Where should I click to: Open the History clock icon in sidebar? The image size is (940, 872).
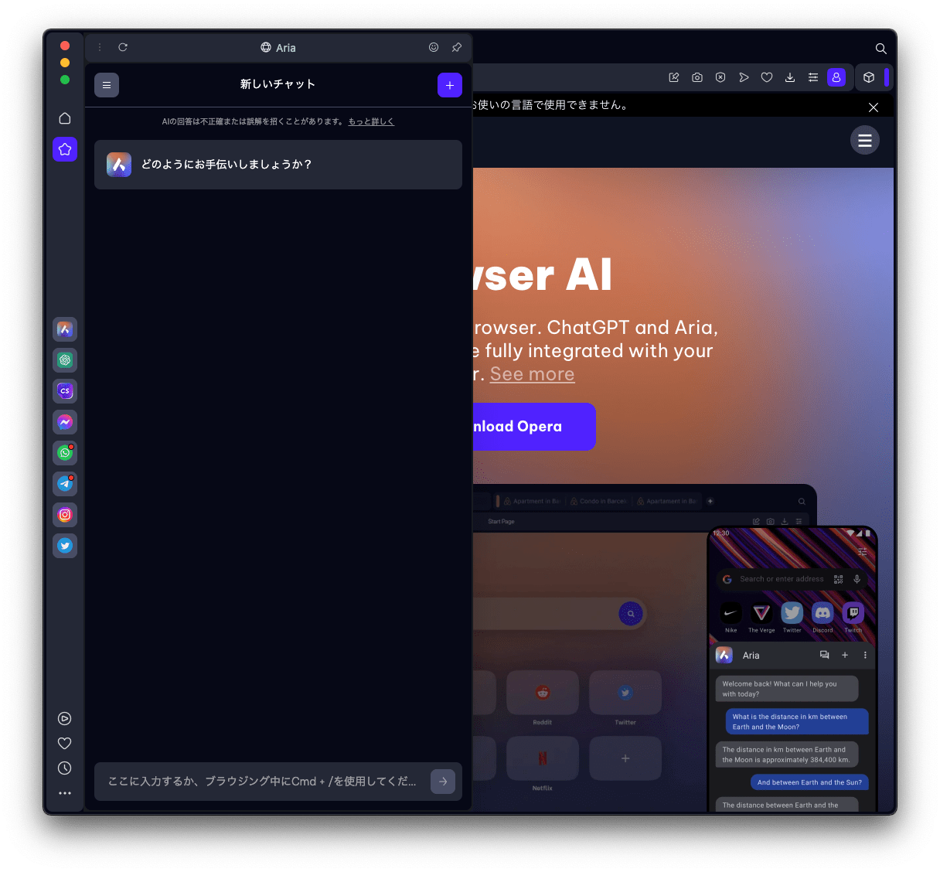65,768
